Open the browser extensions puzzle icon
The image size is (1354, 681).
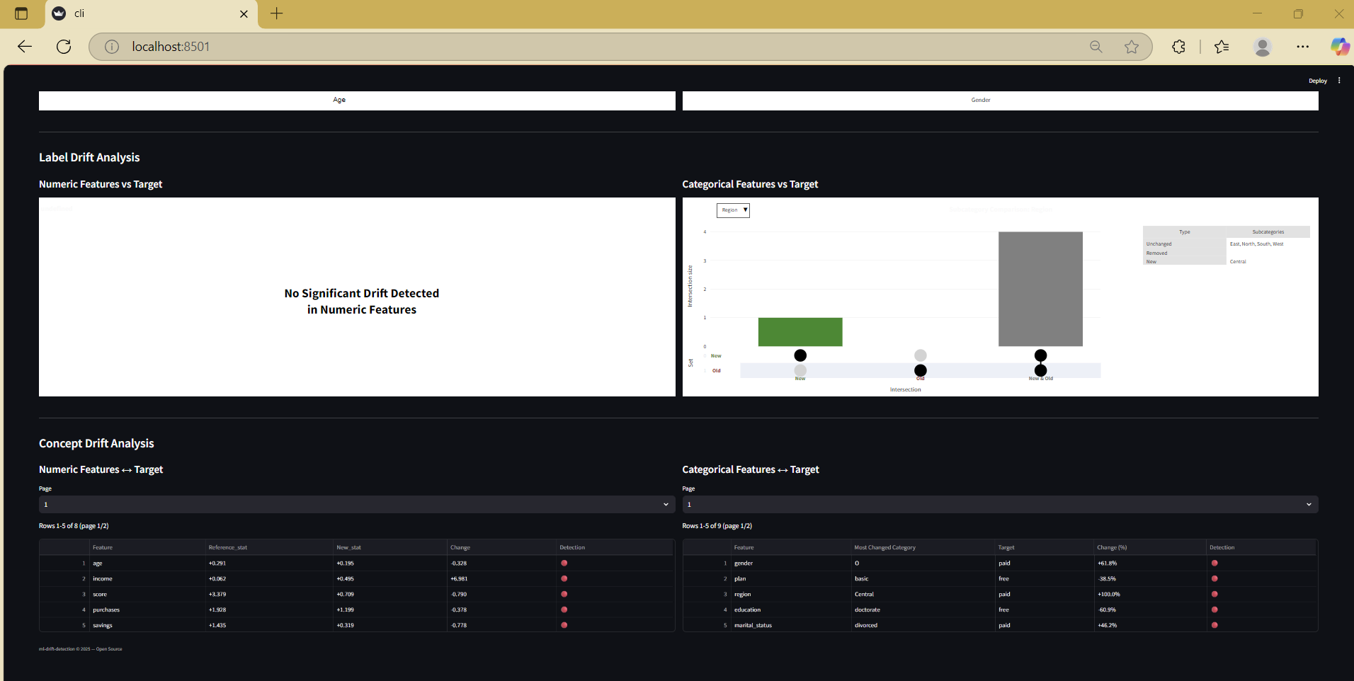coord(1178,47)
